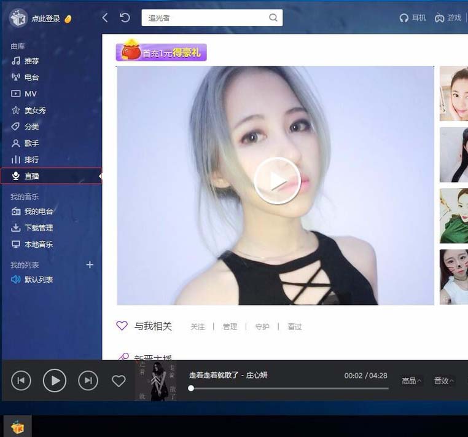Skip to the next track
This screenshot has width=468, height=437.
click(88, 380)
